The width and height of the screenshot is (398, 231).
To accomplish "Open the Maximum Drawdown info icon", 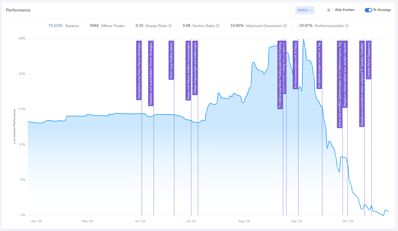I will point(285,26).
